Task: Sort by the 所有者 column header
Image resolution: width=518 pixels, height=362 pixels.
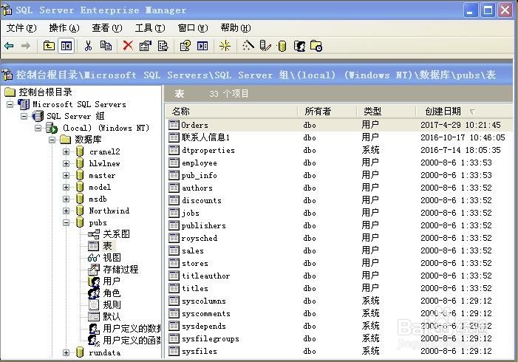Action: [327, 112]
